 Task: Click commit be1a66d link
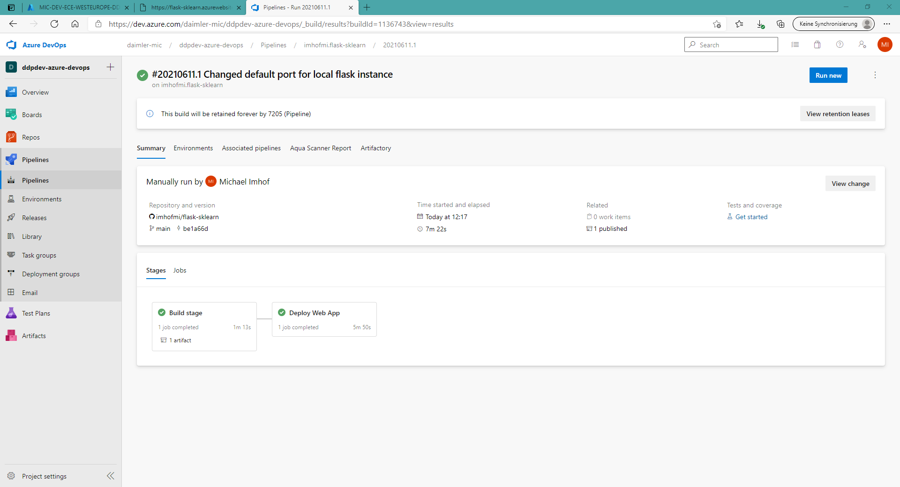pos(195,229)
